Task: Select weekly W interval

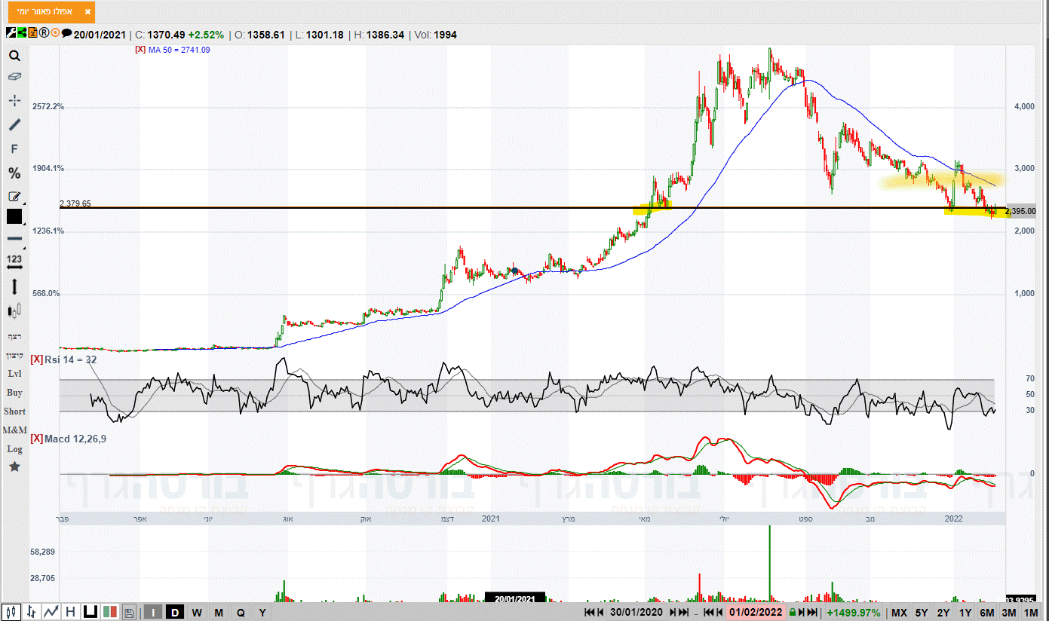Action: (197, 612)
